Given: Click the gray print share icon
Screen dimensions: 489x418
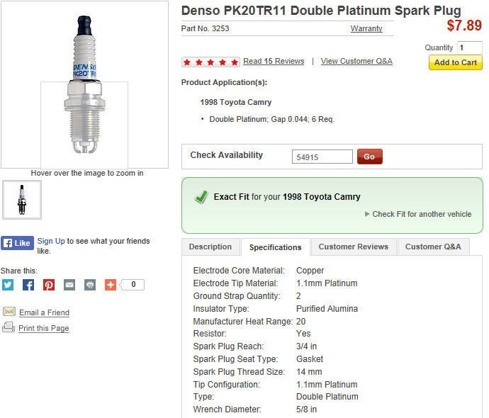Looking at the screenshot, I should coord(90,285).
